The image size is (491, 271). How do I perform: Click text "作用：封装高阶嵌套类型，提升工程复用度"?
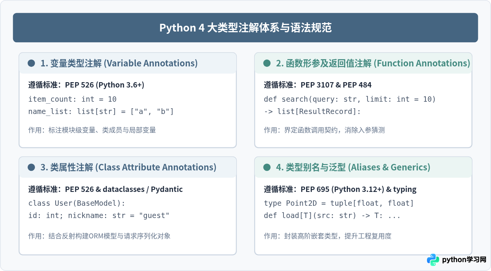pos(328,236)
